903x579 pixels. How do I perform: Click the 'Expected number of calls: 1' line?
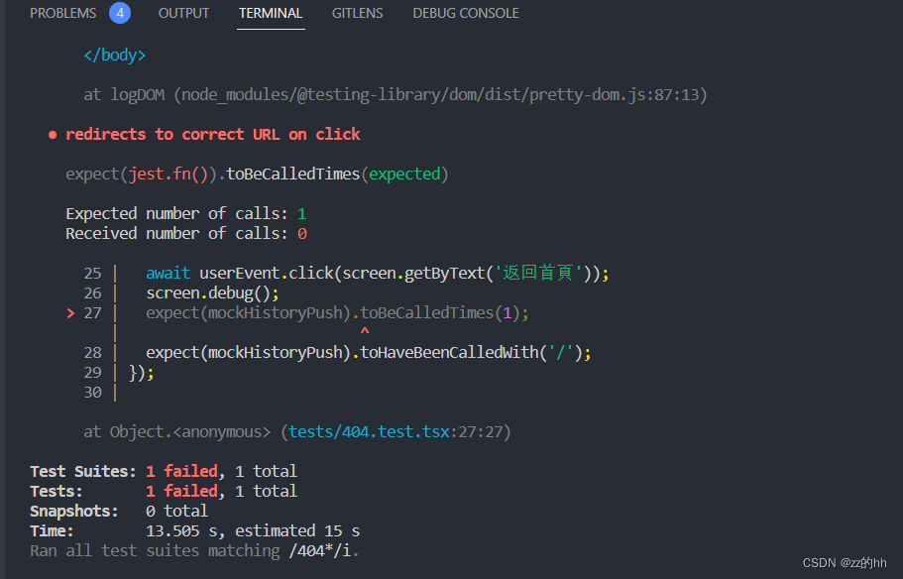click(186, 214)
